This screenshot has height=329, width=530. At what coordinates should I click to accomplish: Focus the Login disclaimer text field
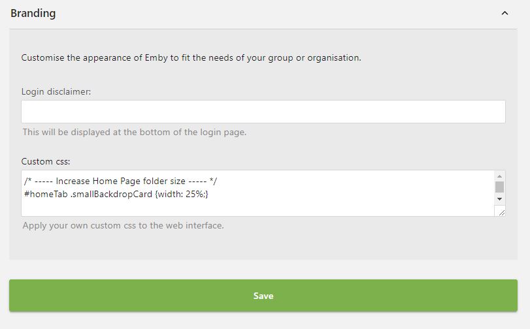click(263, 112)
